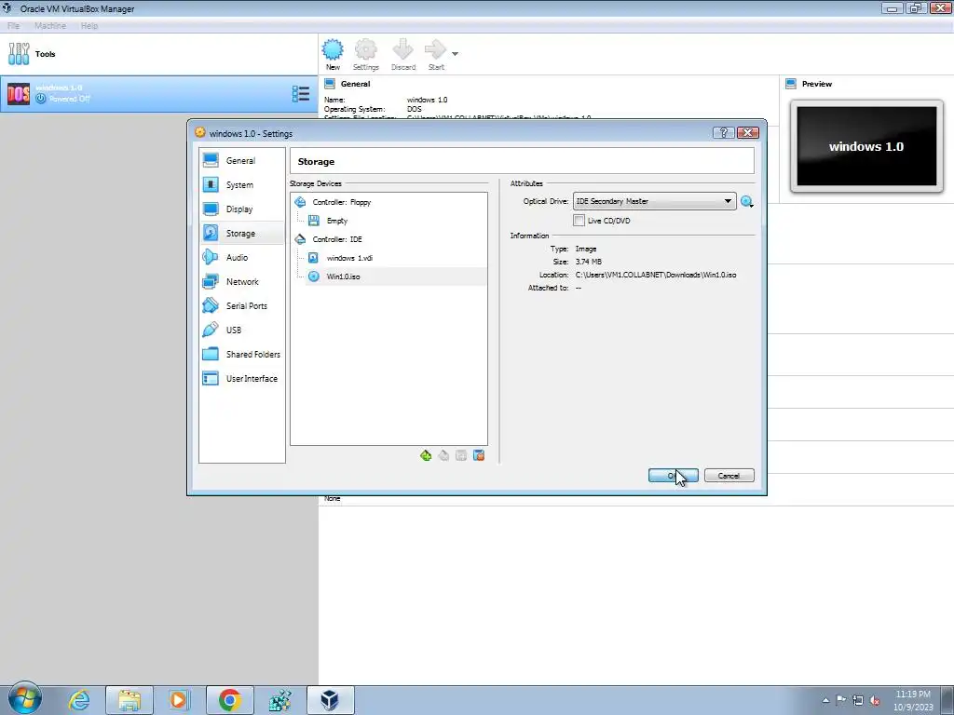The height and width of the screenshot is (715, 954).
Task: Open the Optical Drive IDE Secondary Master dropdown
Action: (x=654, y=201)
